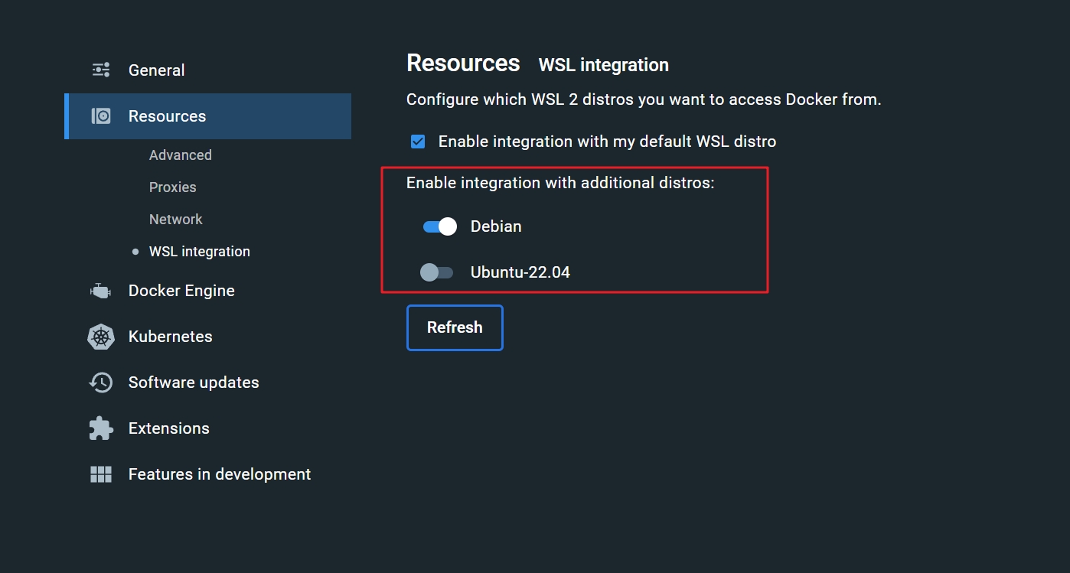1070x573 pixels.
Task: Click the Software updates clock icon
Action: point(101,383)
